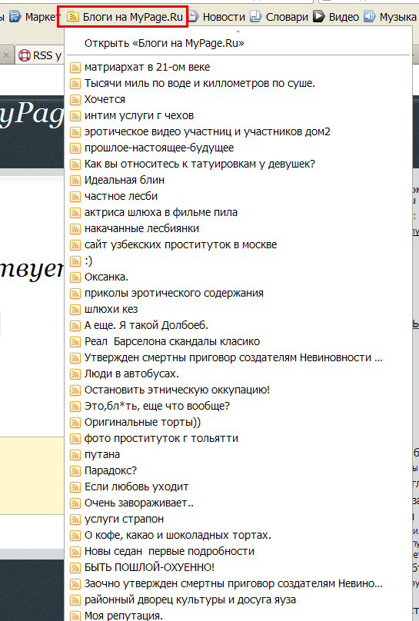Open районный дворец культуры и досуга яуза
Viewport: 419px width, 621px height.
[x=238, y=600]
